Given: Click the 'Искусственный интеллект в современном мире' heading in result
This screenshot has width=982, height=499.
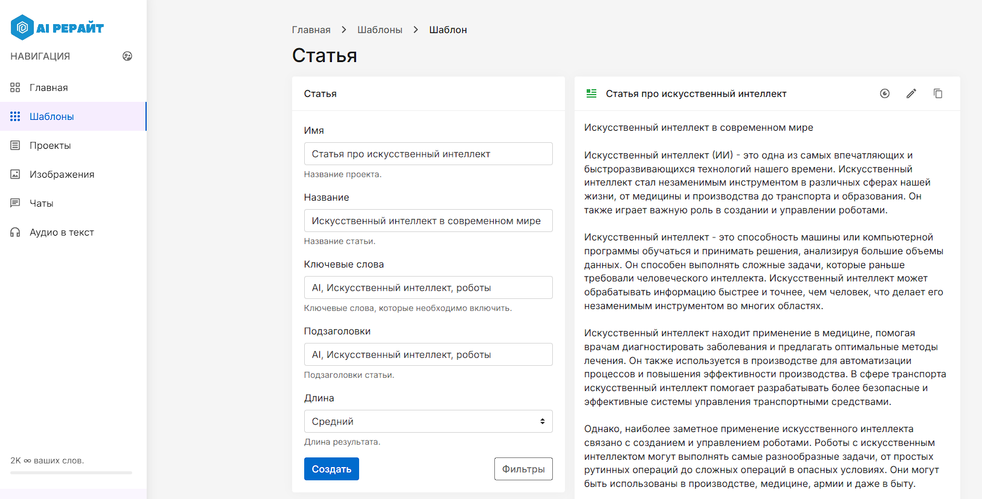Looking at the screenshot, I should 698,128.
